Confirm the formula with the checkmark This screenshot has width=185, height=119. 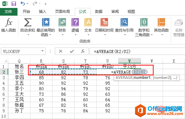pyautogui.click(x=72, y=51)
